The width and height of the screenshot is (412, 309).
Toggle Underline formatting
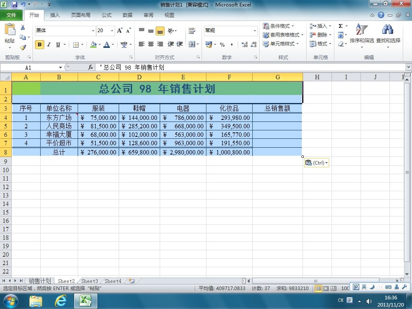click(58, 45)
